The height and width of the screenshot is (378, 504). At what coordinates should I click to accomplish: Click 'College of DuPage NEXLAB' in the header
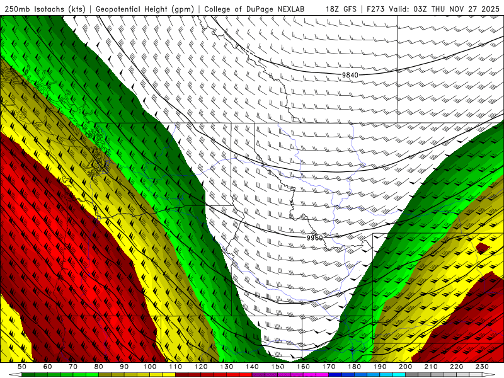pos(254,9)
